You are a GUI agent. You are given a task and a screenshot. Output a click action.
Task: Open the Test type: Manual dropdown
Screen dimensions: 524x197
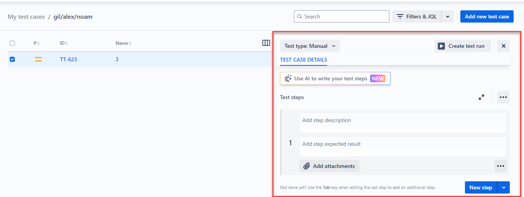point(310,46)
